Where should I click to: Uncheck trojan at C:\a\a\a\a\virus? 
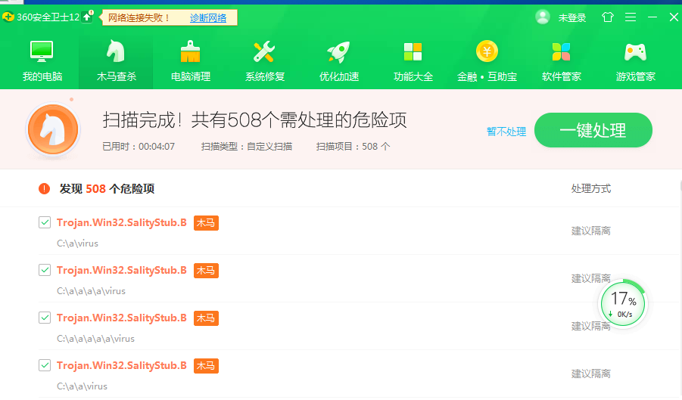45,270
